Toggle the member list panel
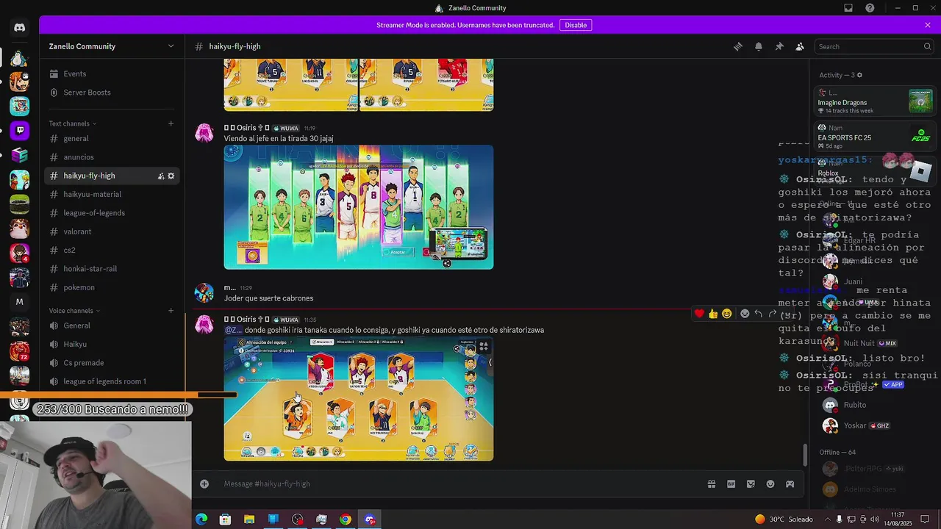This screenshot has width=941, height=529. point(800,46)
